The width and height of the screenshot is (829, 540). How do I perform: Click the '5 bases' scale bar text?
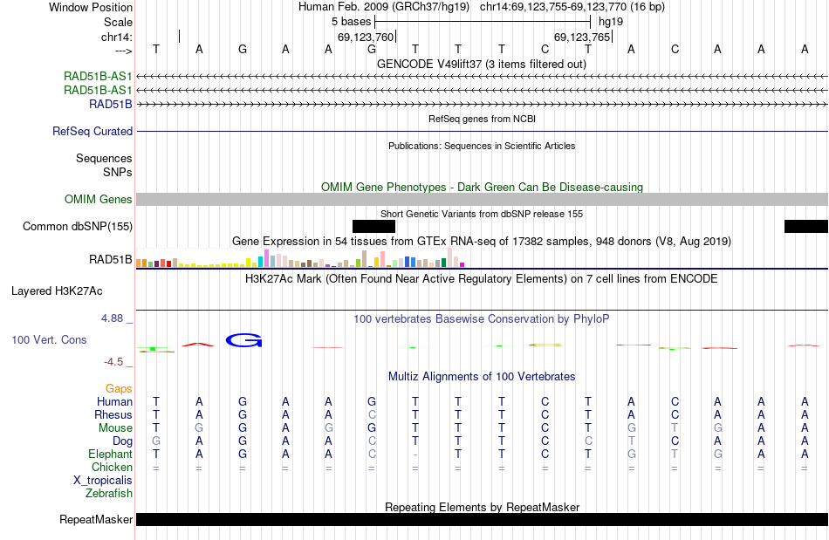click(x=351, y=22)
